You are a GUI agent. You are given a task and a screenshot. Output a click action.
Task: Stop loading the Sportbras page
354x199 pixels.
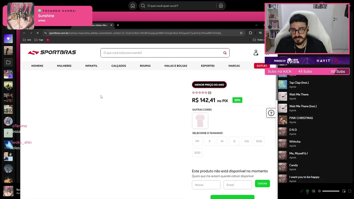(38, 33)
